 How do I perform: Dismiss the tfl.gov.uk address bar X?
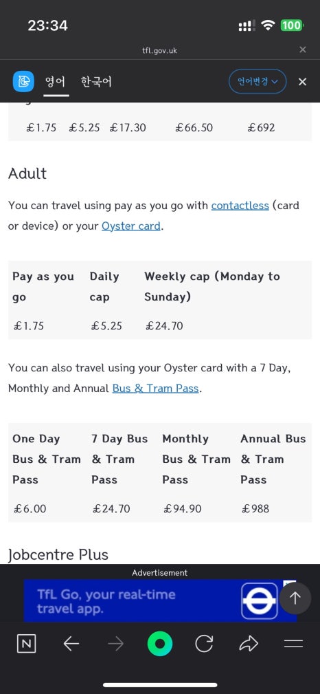303,50
